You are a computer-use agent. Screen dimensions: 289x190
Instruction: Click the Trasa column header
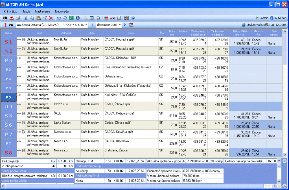[130, 33]
